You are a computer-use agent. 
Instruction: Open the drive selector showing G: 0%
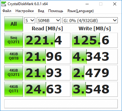pyautogui.click(x=90, y=20)
